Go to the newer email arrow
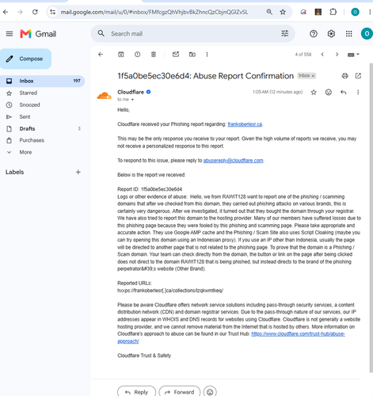Viewport: 373px width, 396px height. point(322,55)
